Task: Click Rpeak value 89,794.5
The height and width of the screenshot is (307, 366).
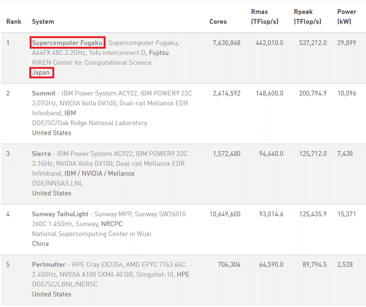Action: point(315,265)
